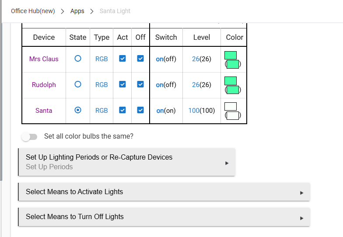Uncheck the Act checkbox for Santa

[x=122, y=111]
